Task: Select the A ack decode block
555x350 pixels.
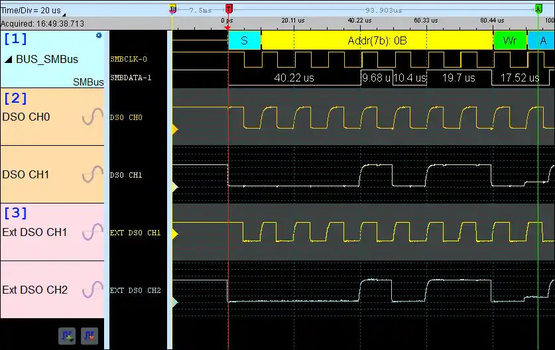Action: [x=541, y=40]
